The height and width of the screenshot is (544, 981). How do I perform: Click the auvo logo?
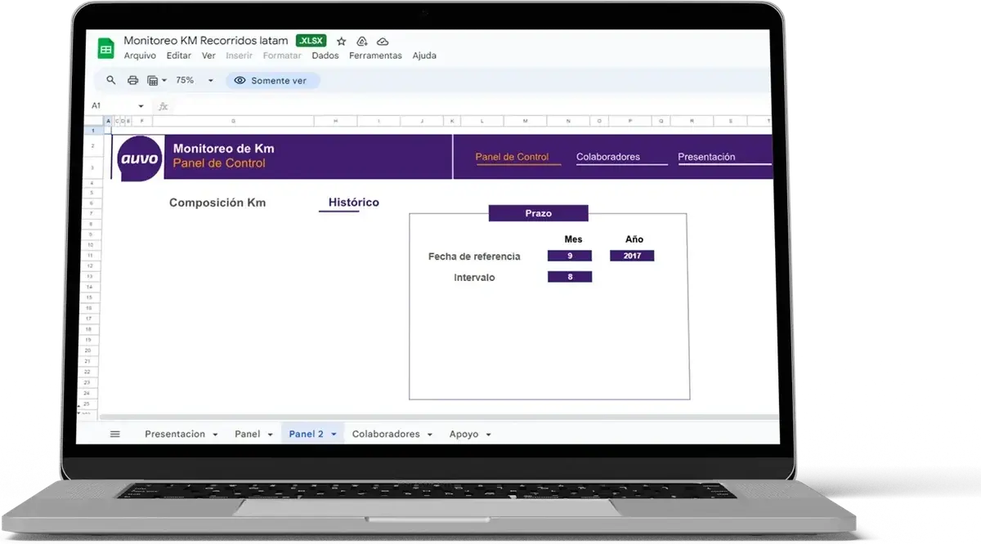click(141, 158)
